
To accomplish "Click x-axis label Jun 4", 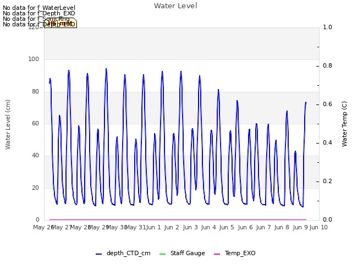I will tap(208, 227).
